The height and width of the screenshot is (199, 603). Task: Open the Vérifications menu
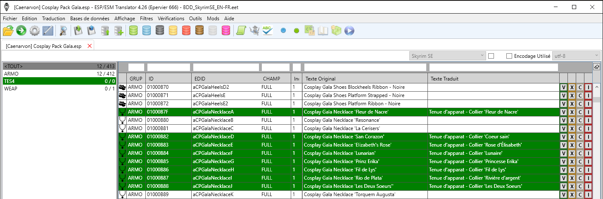click(x=171, y=19)
